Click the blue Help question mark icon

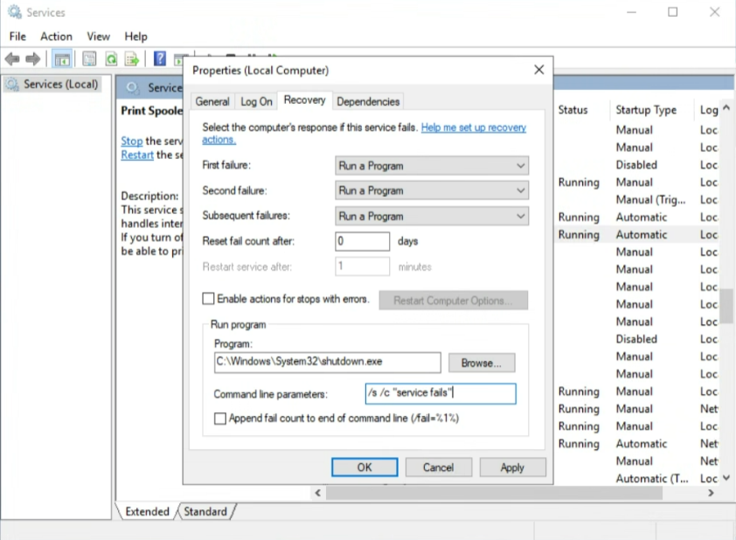tap(160, 59)
